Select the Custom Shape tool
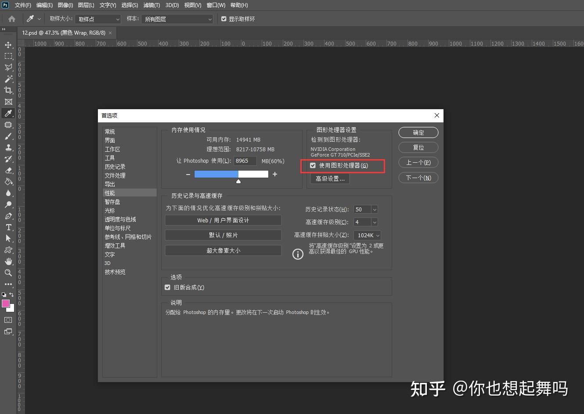584x414 pixels. (8, 250)
